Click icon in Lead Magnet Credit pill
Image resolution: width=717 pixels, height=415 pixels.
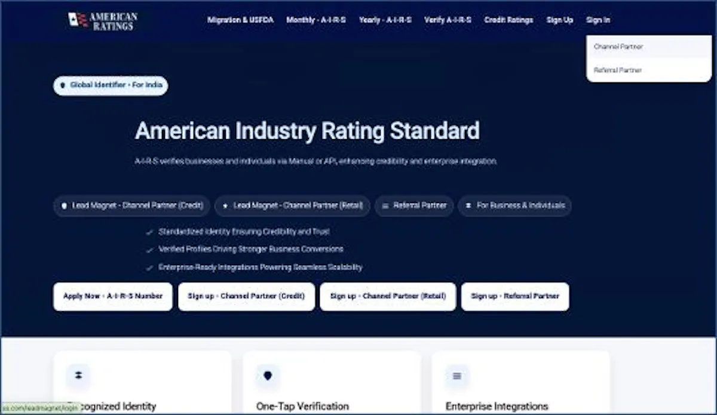coord(65,205)
